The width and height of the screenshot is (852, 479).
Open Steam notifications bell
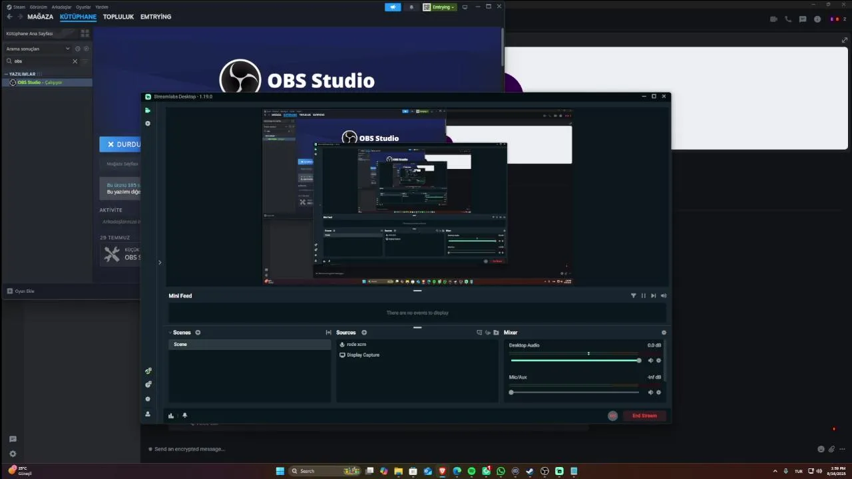pyautogui.click(x=411, y=7)
